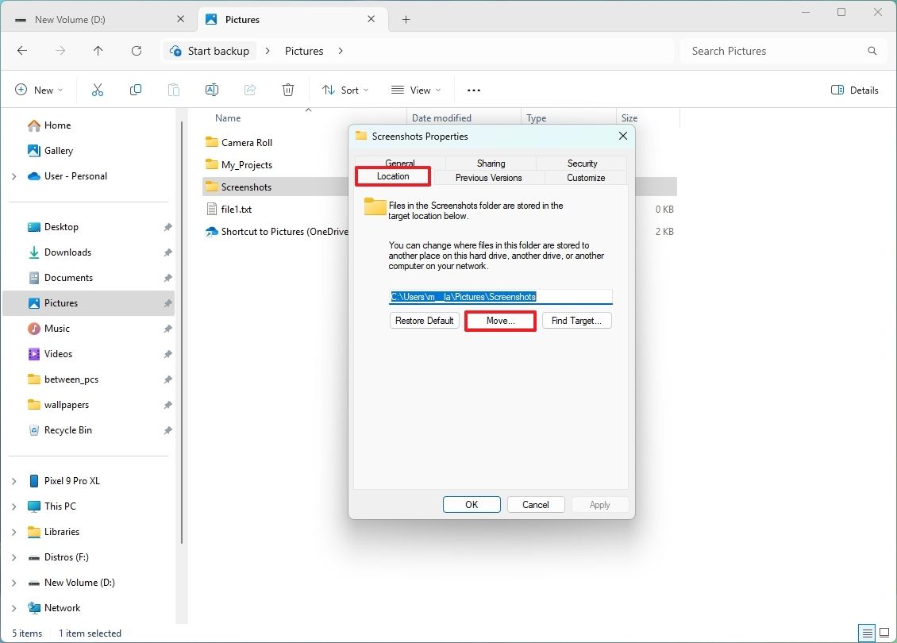Open the View dropdown

click(415, 90)
